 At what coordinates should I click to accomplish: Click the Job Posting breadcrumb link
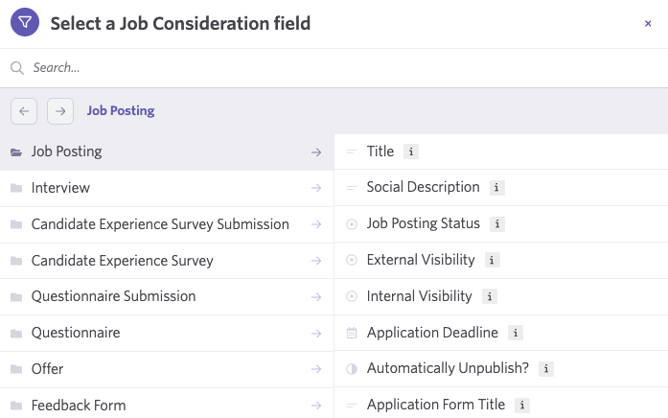(121, 111)
